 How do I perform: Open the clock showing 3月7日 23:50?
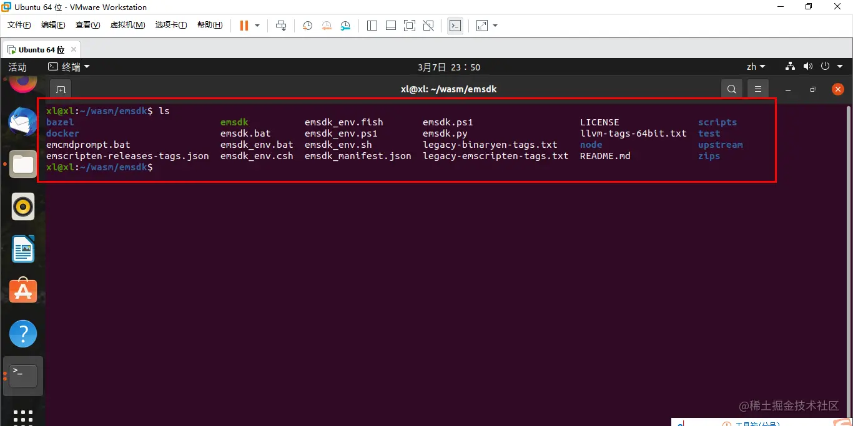coord(449,67)
